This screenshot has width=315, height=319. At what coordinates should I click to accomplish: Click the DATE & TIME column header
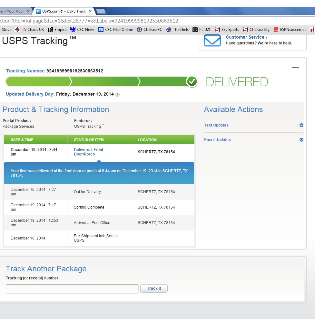coord(36,140)
